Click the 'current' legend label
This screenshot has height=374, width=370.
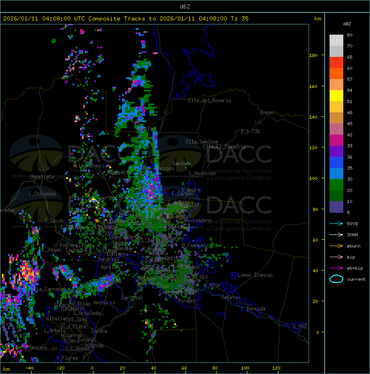(x=356, y=279)
